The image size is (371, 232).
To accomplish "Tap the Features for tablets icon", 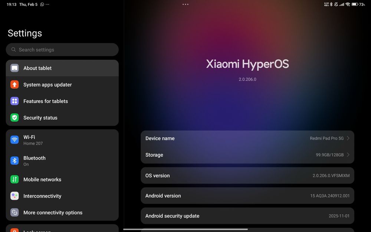I will (x=14, y=101).
